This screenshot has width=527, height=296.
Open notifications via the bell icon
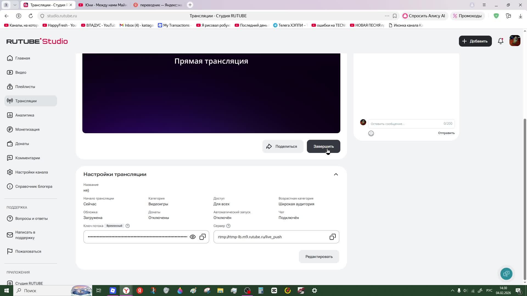500,41
